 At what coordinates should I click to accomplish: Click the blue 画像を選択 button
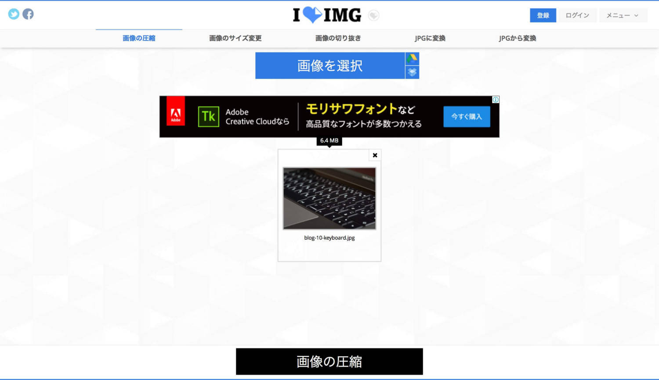point(330,66)
